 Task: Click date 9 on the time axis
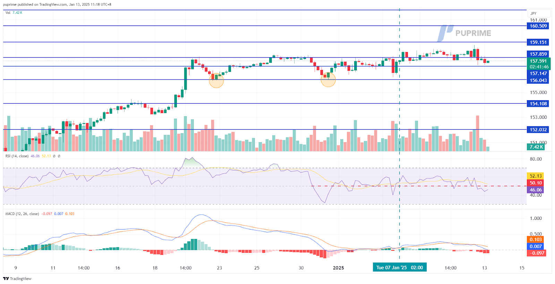(16, 268)
